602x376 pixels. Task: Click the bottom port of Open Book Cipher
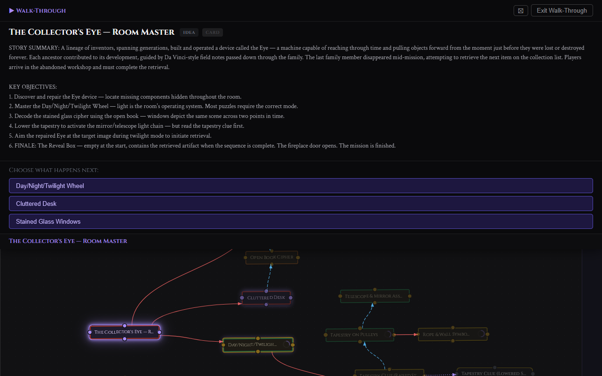click(x=272, y=264)
